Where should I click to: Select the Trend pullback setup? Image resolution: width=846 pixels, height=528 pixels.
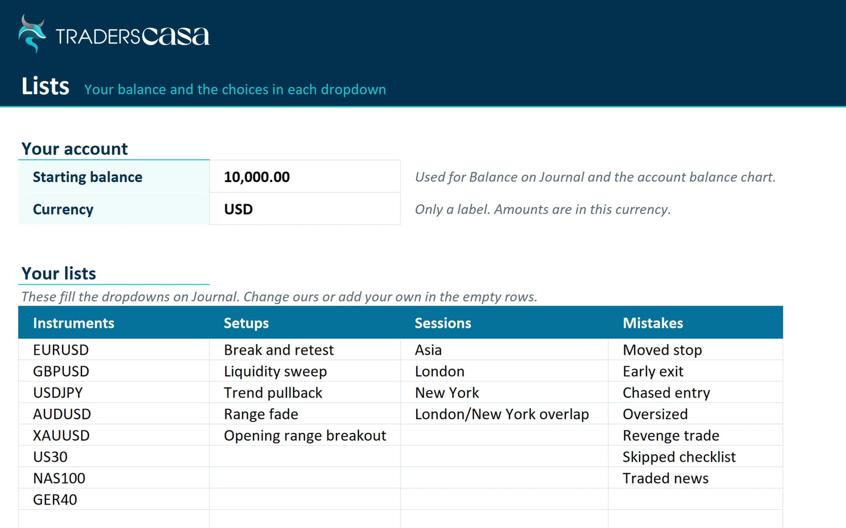(x=305, y=392)
